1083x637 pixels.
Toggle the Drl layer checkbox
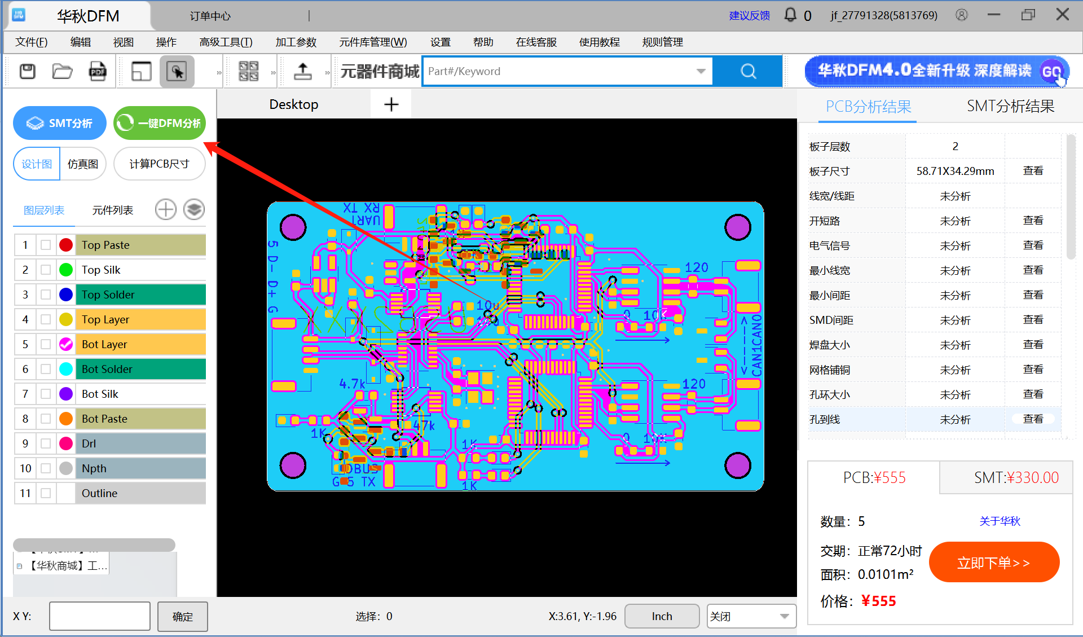(46, 443)
